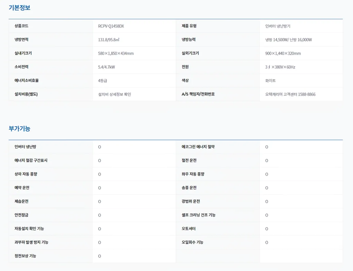This screenshot has height=271, width=353.
Task: Click the 전원 label
Action: pos(185,67)
